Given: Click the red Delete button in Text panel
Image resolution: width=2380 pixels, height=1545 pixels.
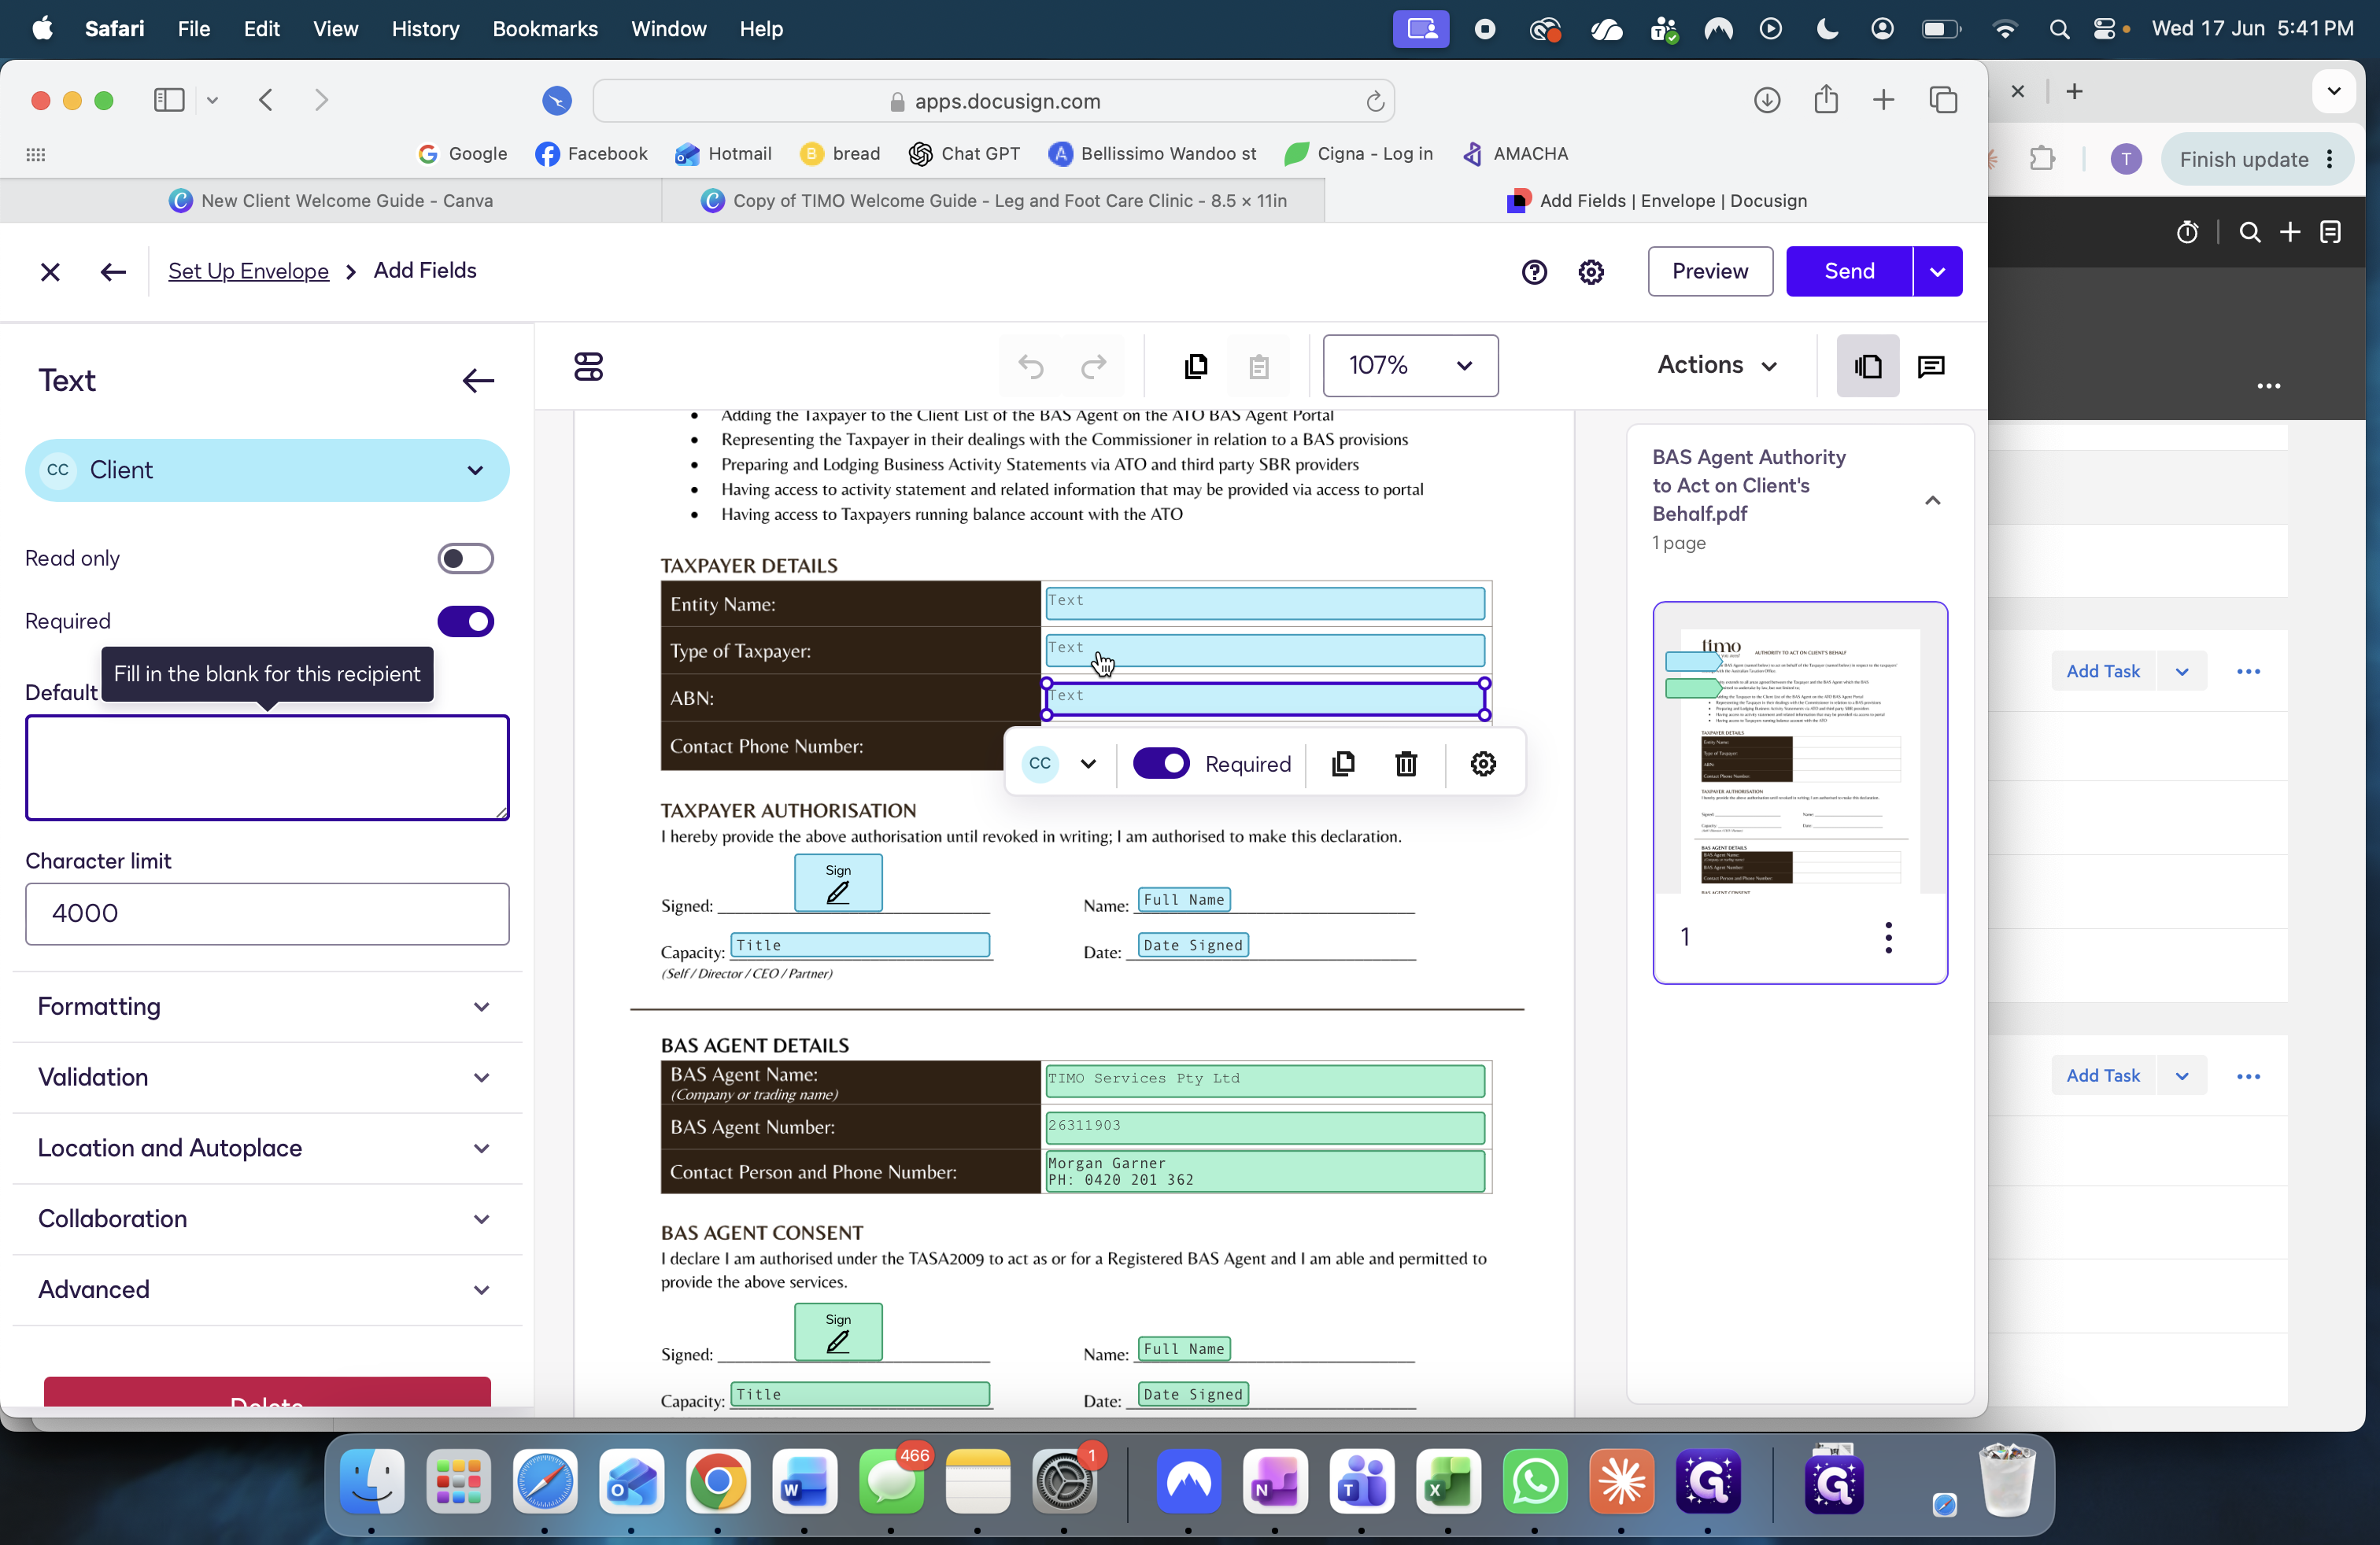Looking at the screenshot, I should [x=267, y=1392].
